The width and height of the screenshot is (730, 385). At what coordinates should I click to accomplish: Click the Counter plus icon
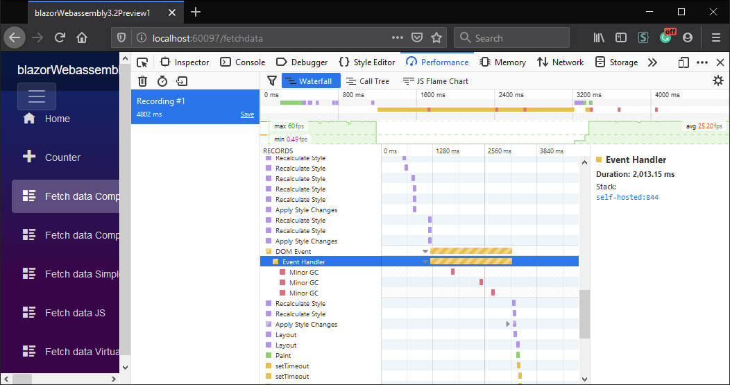coord(29,157)
